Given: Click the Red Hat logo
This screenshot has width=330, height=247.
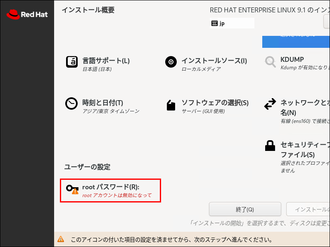Looking at the screenshot, I should coord(27,14).
